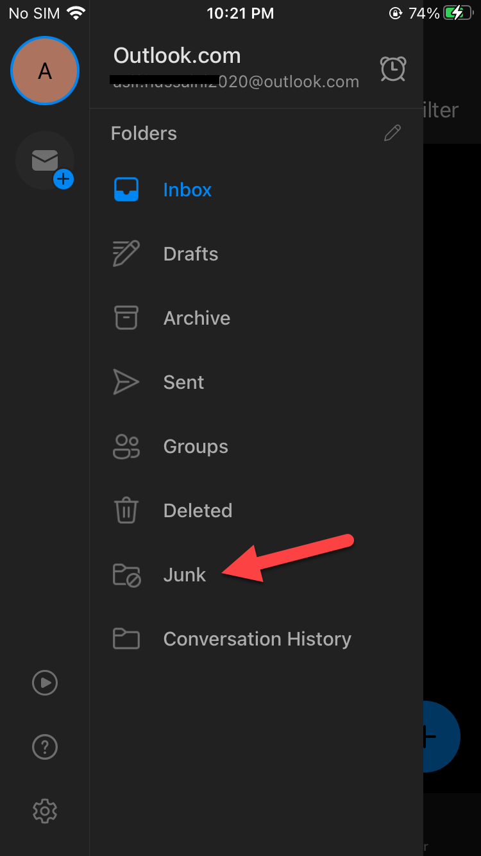Tap the trash can icon for Deleted
481x856 pixels.
(x=126, y=511)
